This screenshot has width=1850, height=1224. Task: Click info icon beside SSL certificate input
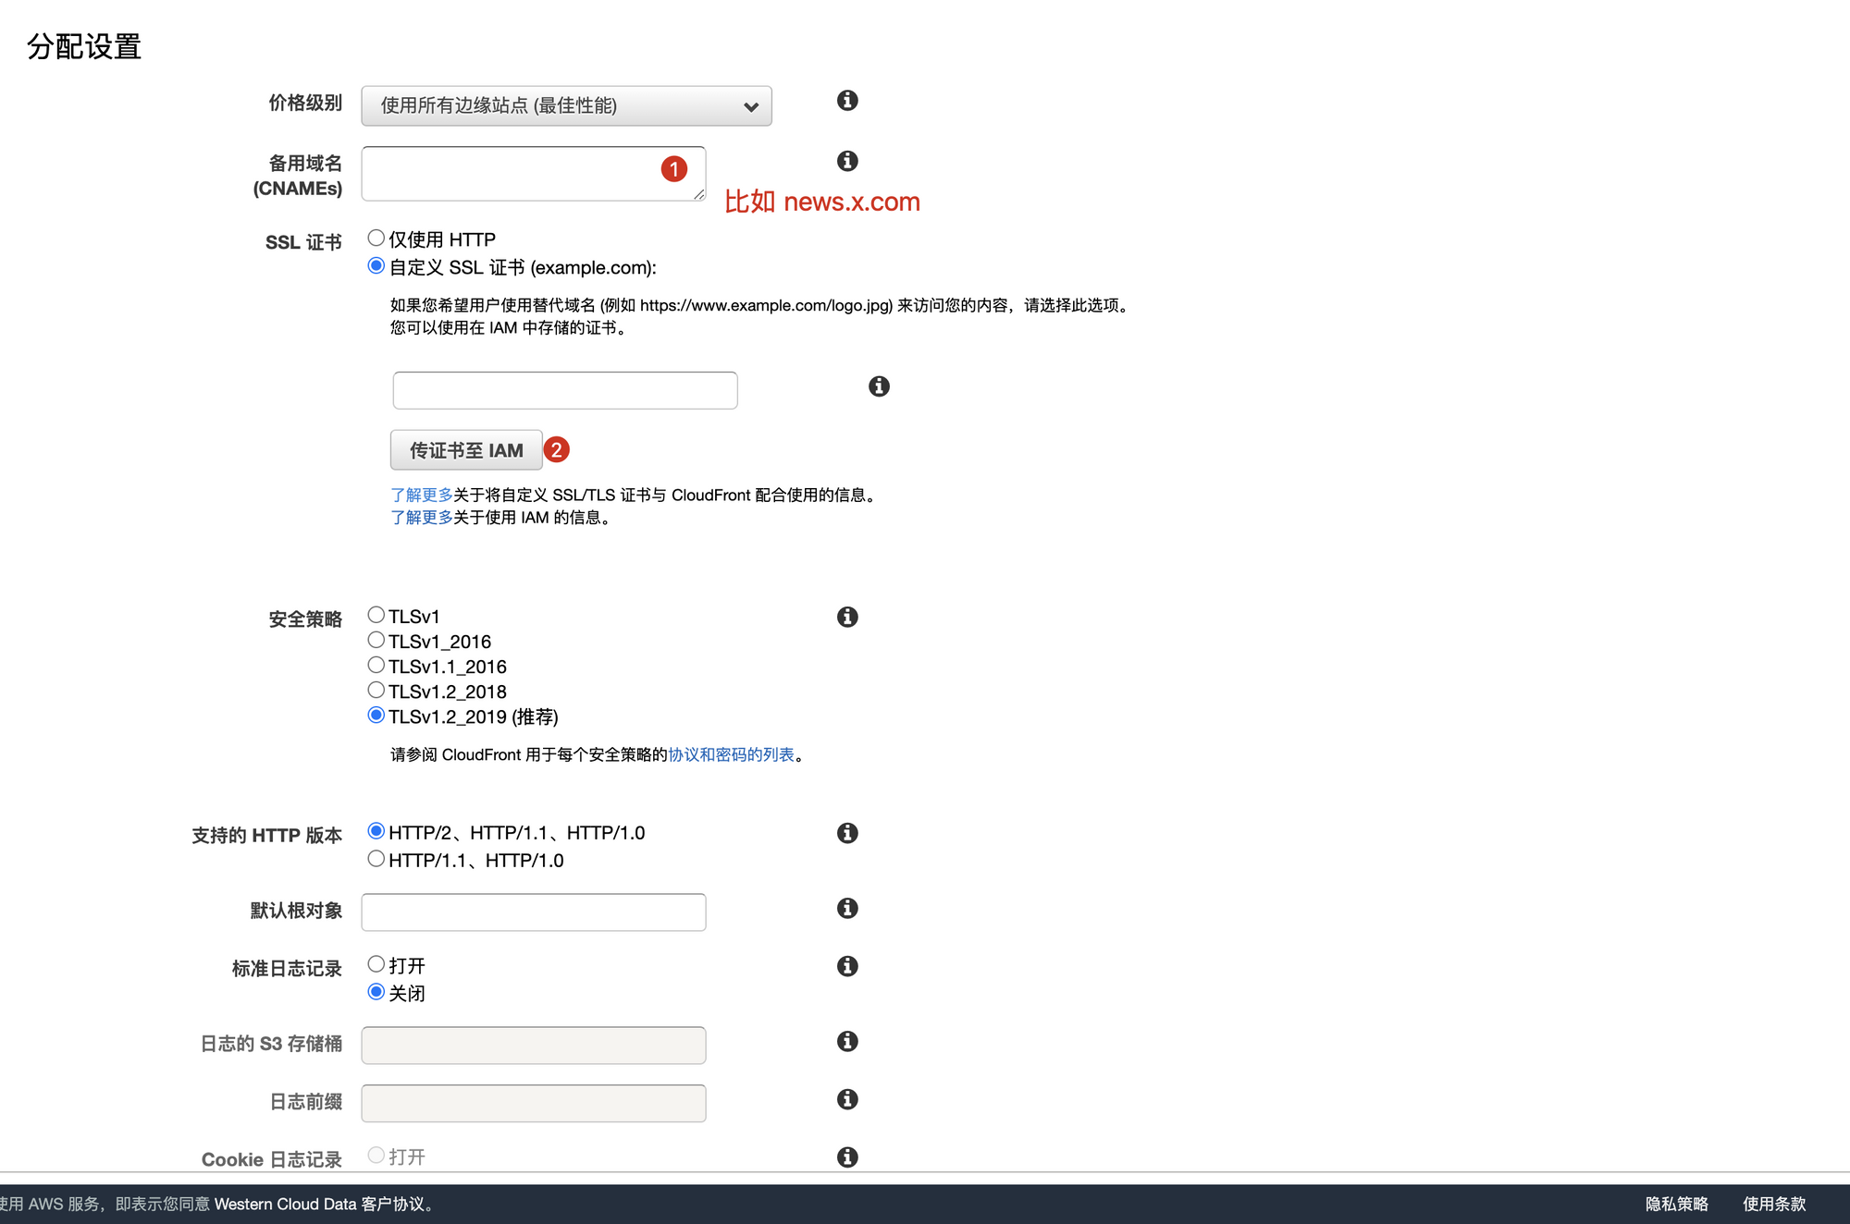tap(879, 386)
